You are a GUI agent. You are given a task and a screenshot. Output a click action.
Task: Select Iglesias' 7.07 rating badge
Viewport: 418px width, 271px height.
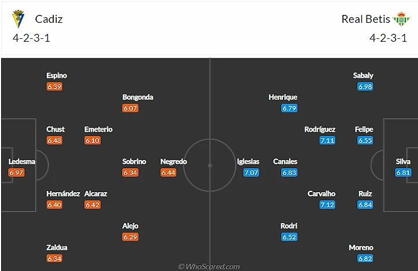pyautogui.click(x=251, y=172)
